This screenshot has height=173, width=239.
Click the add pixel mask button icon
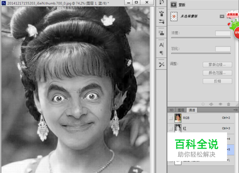(x=222, y=16)
